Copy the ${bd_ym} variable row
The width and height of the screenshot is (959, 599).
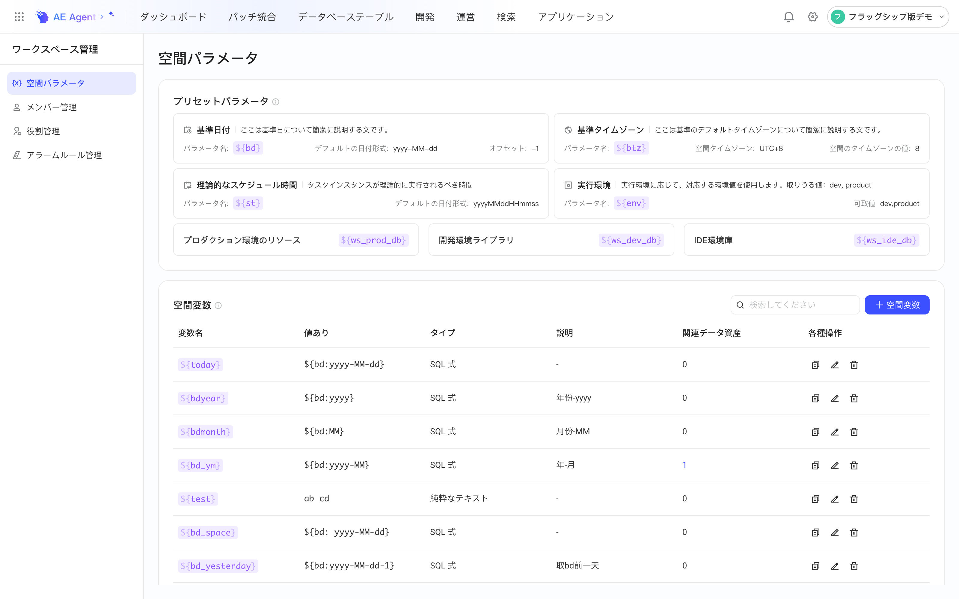click(815, 465)
